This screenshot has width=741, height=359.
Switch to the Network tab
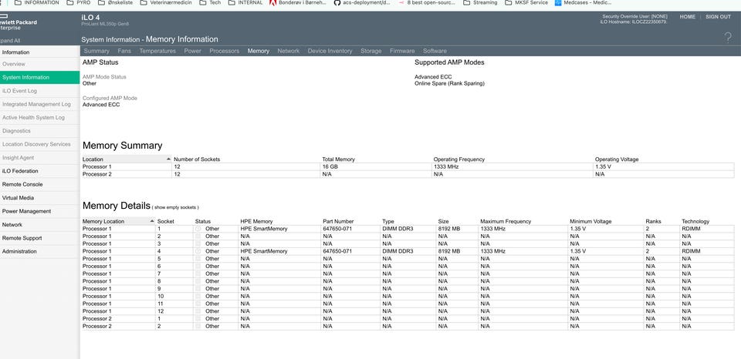click(288, 51)
